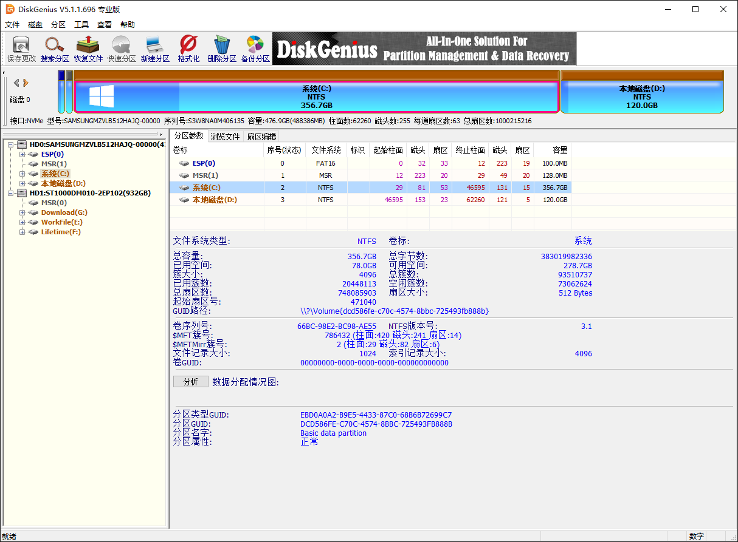Open the 查看 menu
738x542 pixels.
click(x=105, y=25)
